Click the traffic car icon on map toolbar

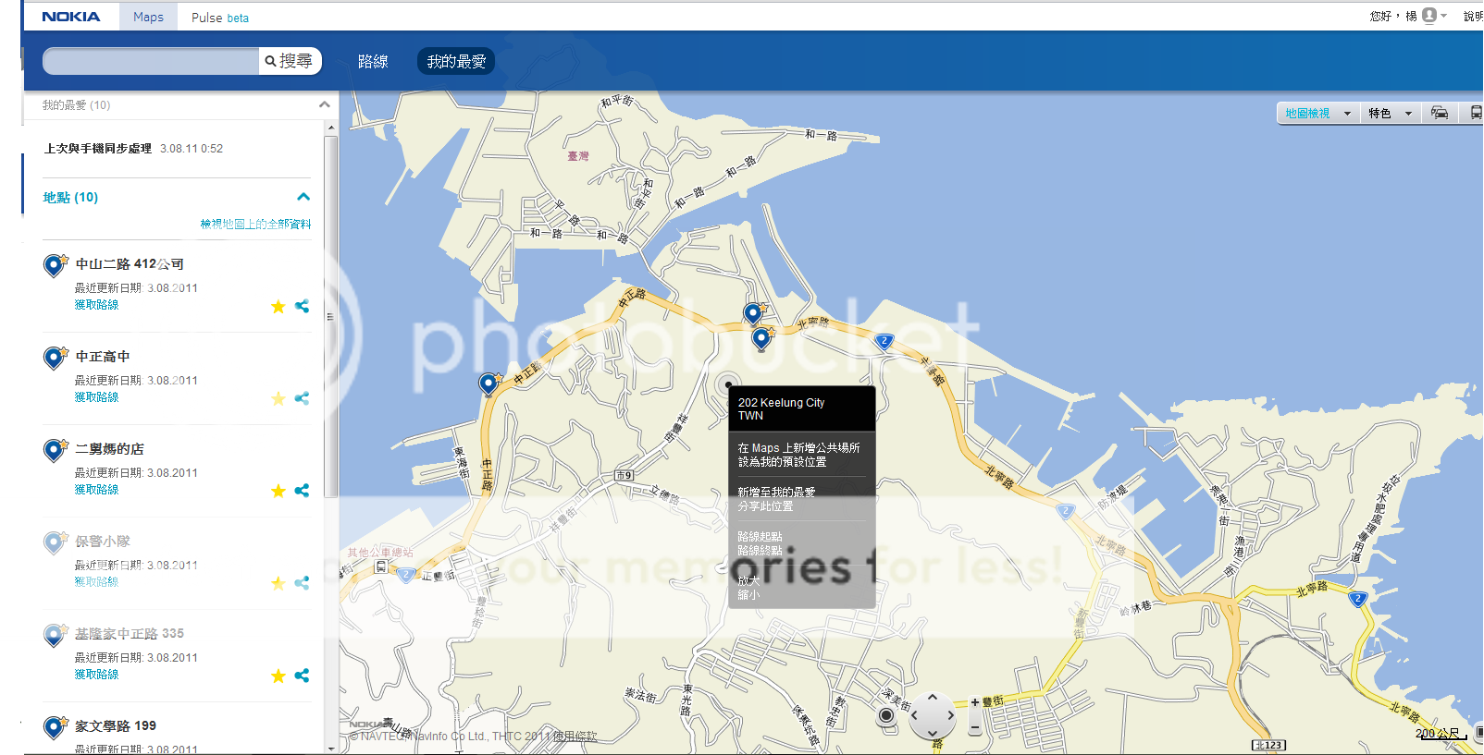point(1440,113)
